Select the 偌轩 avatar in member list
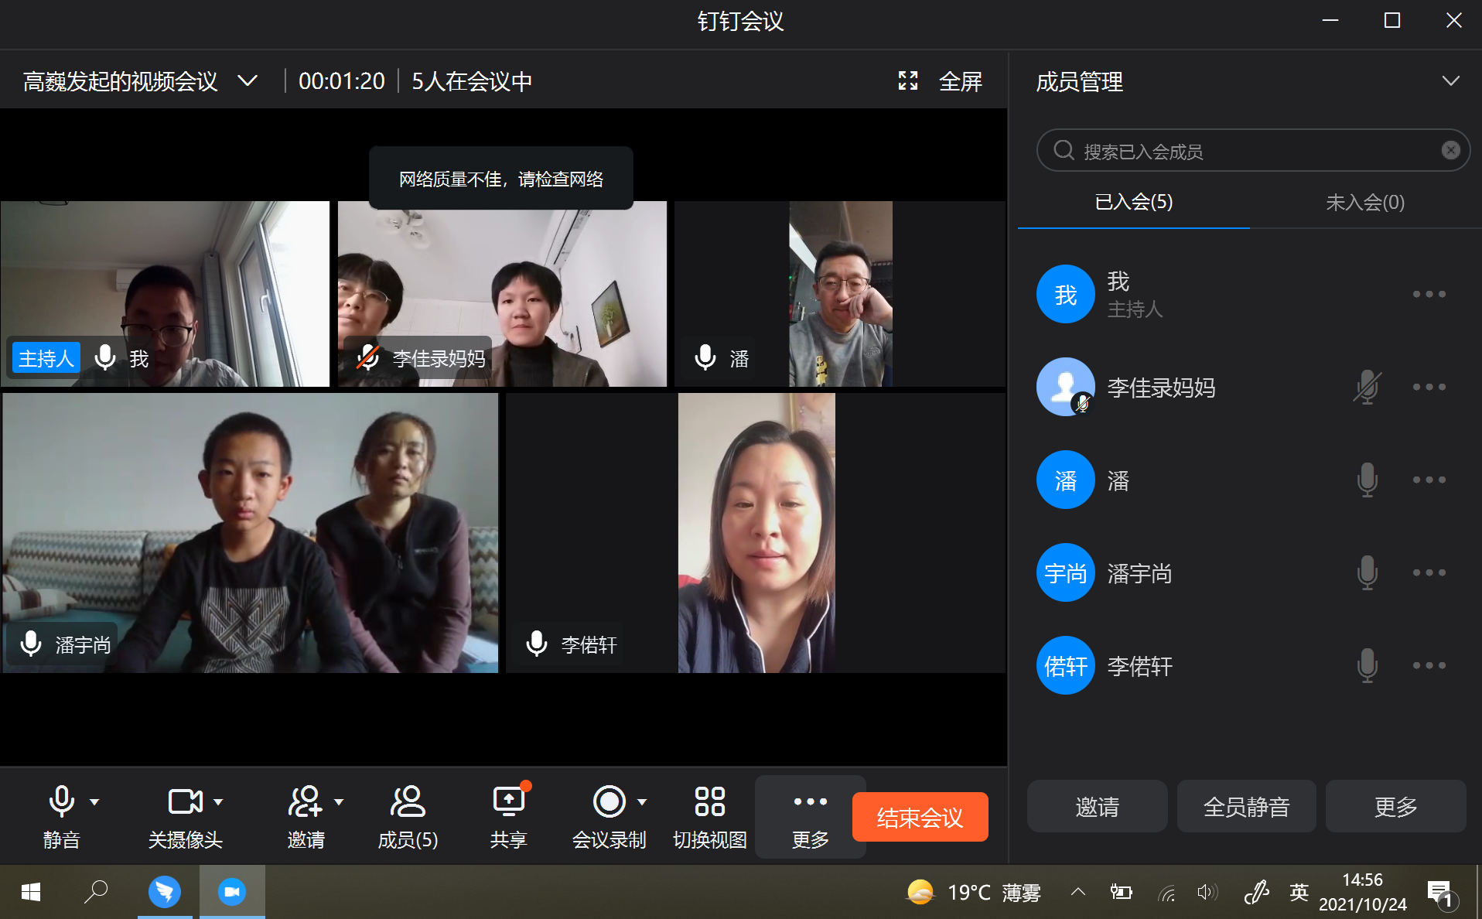 [x=1065, y=665]
